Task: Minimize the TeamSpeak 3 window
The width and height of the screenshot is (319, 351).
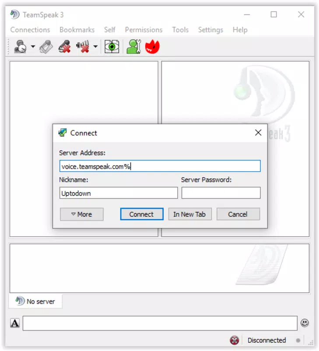Action: tap(247, 14)
